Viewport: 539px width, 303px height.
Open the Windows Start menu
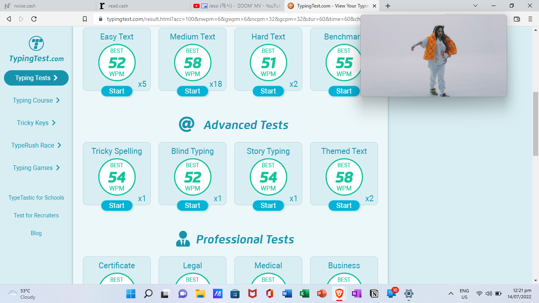131,294
